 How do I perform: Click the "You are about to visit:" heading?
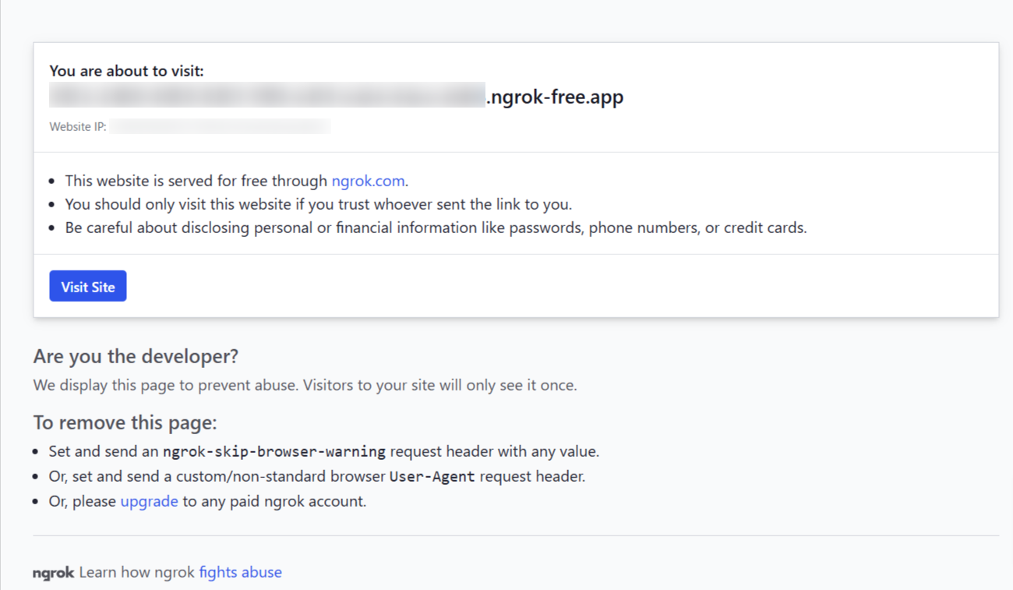[126, 71]
